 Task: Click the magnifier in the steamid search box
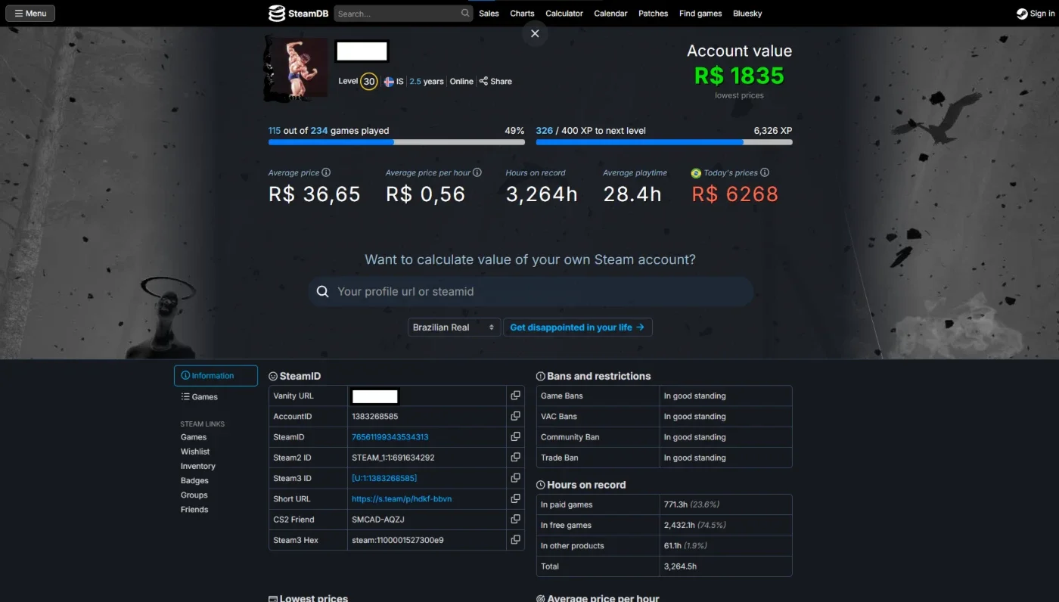coord(322,291)
